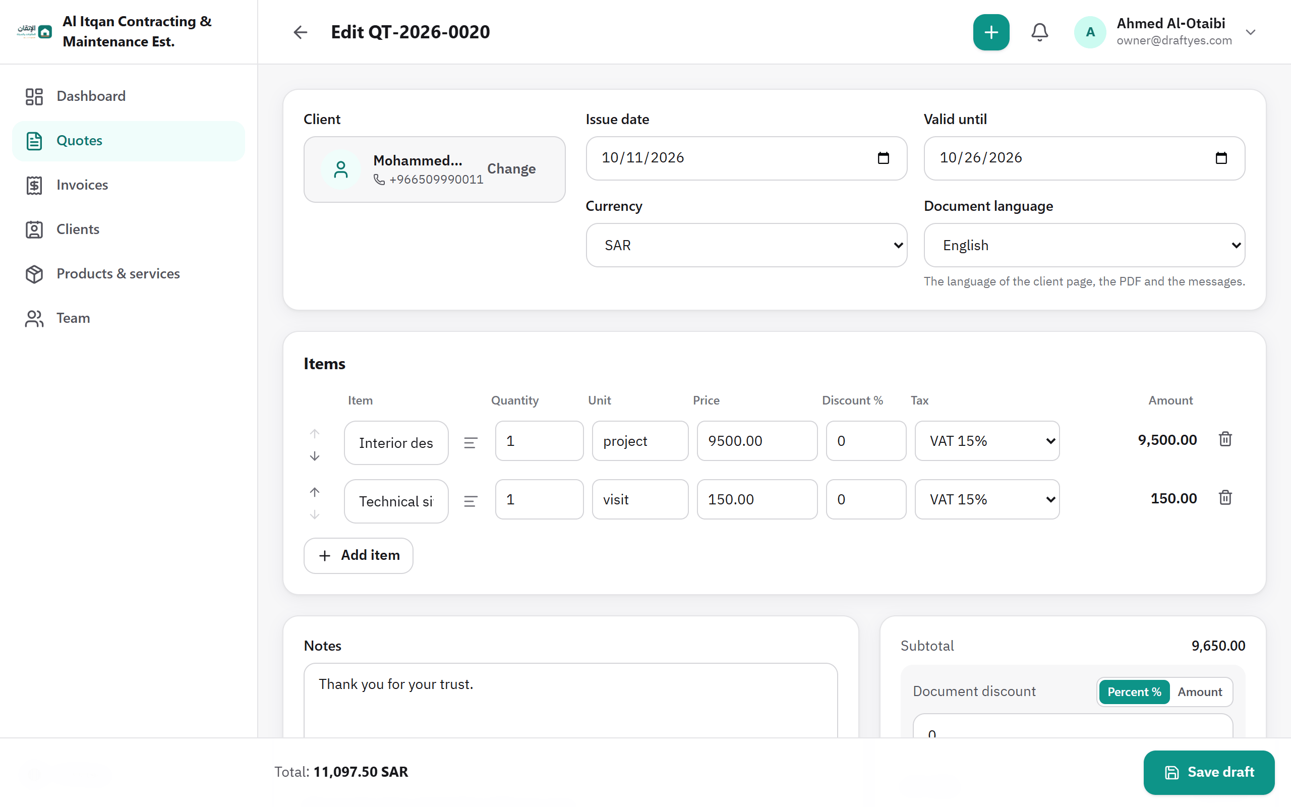
Task: Click the unit field showing project
Action: pos(640,441)
